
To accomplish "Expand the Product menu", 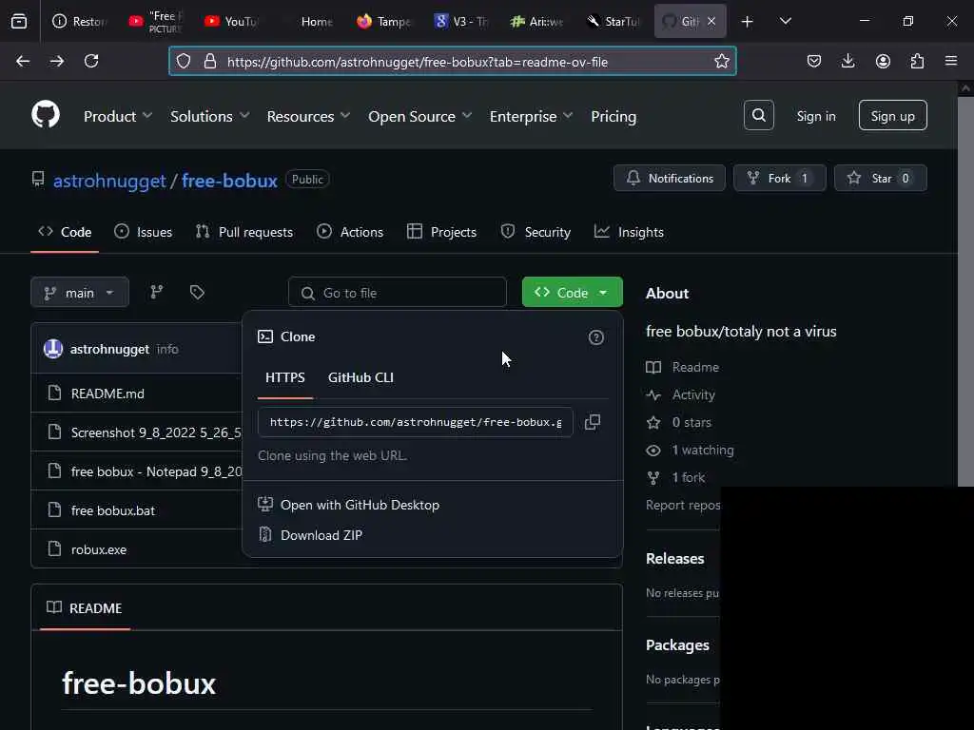I will [x=118, y=116].
